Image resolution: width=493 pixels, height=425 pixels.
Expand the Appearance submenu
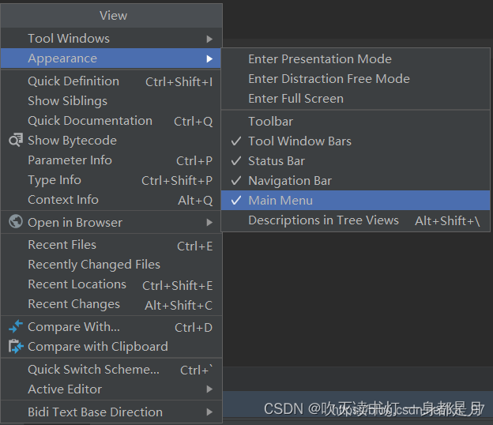point(111,58)
